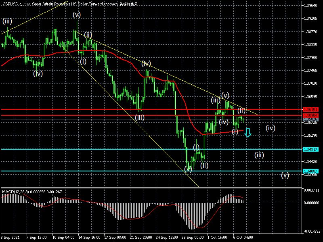The height and width of the screenshot is (242, 323).
Task: Select the cyan 1.34087 price label
Action: click(311, 171)
